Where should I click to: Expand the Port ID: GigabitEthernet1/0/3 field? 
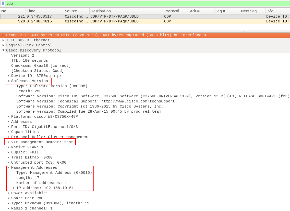8,127
